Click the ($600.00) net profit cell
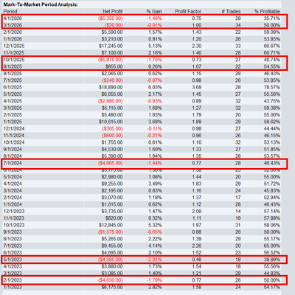The height and width of the screenshot is (295, 295). coord(112,136)
